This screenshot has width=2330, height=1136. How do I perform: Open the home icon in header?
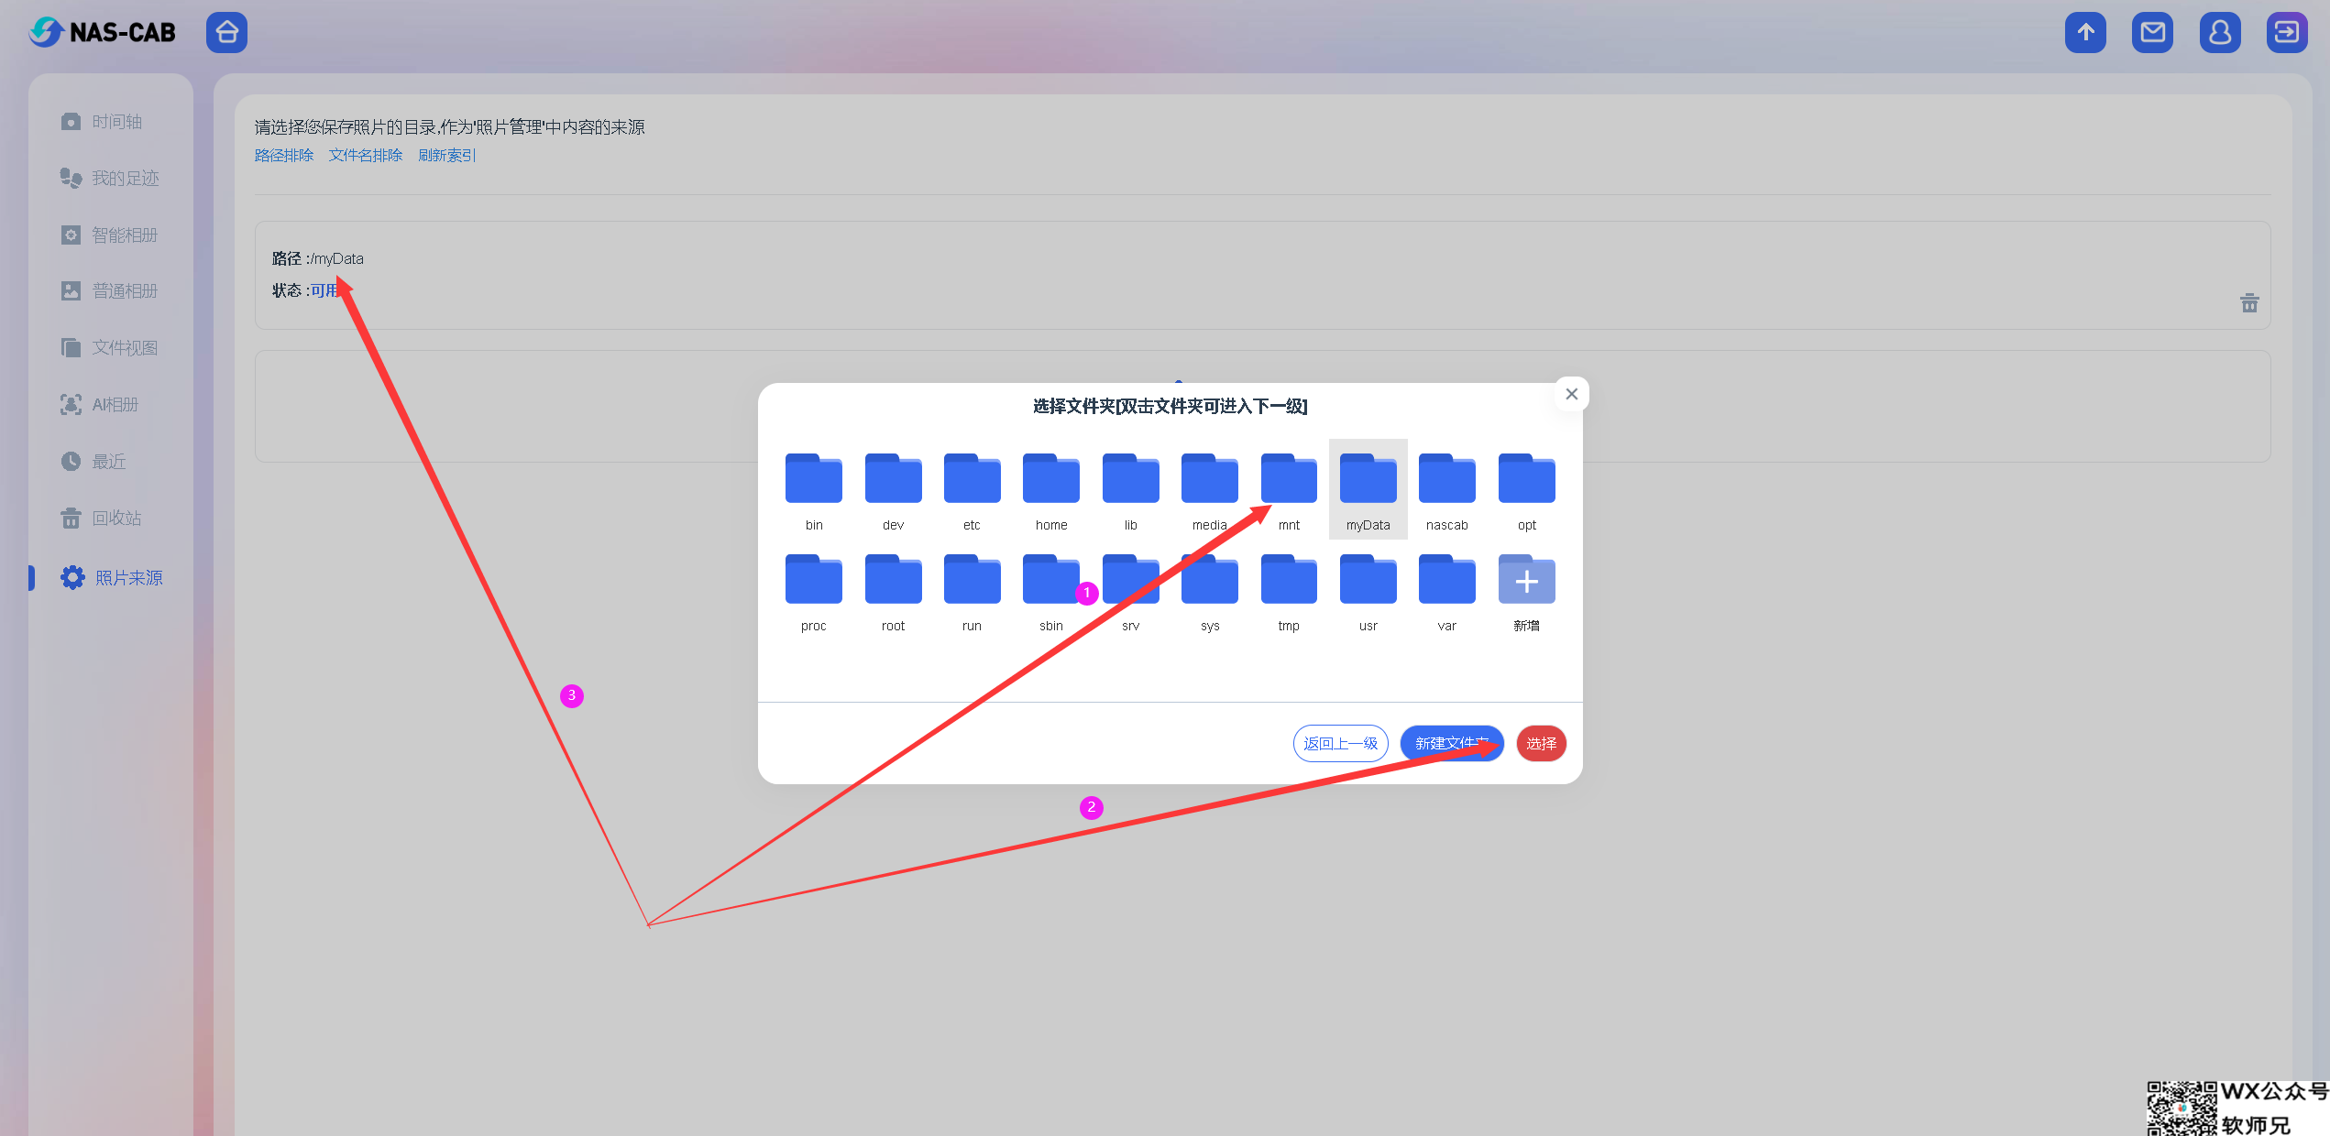point(226,32)
